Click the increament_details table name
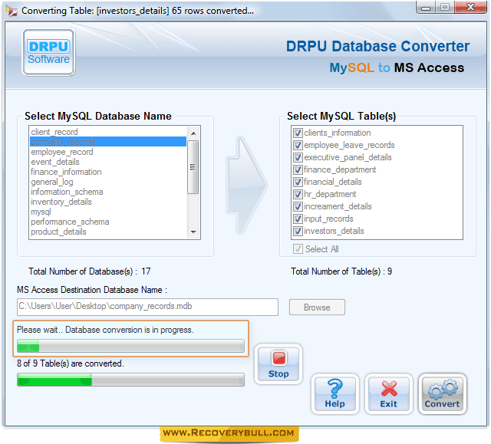The height and width of the screenshot is (444, 491). pyautogui.click(x=338, y=206)
